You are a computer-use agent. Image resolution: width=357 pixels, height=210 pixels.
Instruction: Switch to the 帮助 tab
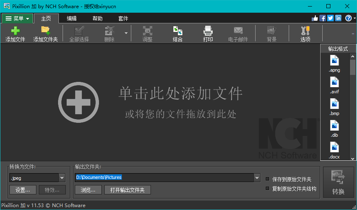(97, 18)
